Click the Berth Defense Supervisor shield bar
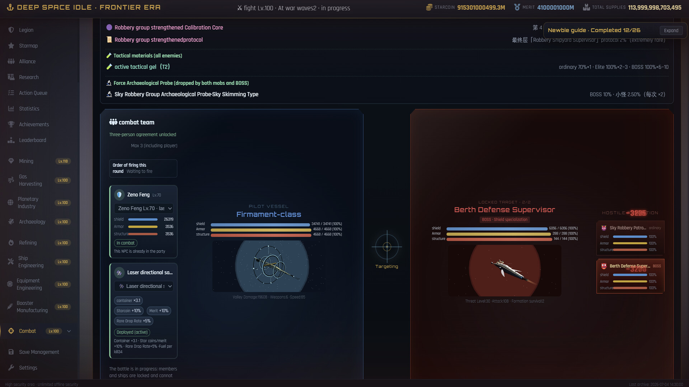689x387 pixels. click(x=497, y=229)
